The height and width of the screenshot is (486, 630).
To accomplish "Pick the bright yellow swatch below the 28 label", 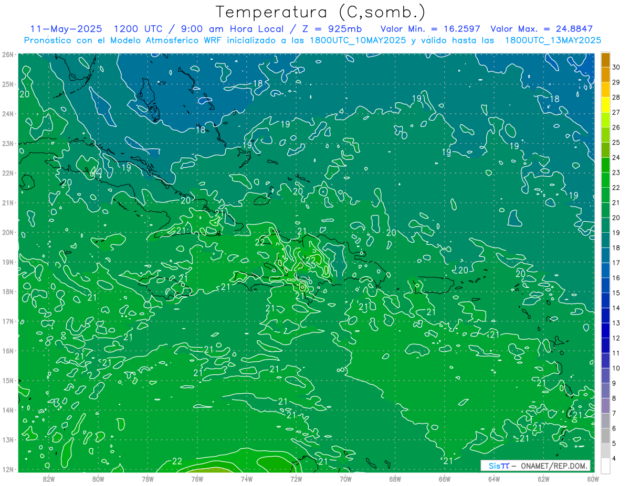I will [x=605, y=105].
